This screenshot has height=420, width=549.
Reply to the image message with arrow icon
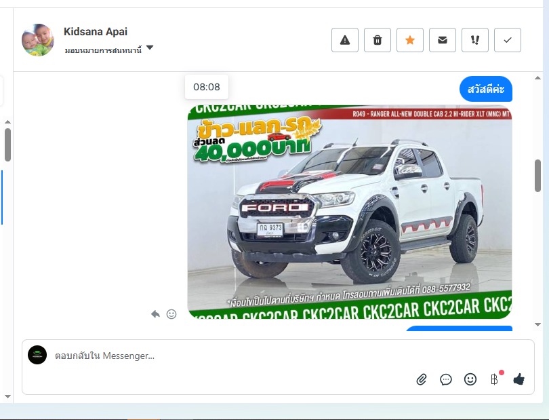[155, 314]
